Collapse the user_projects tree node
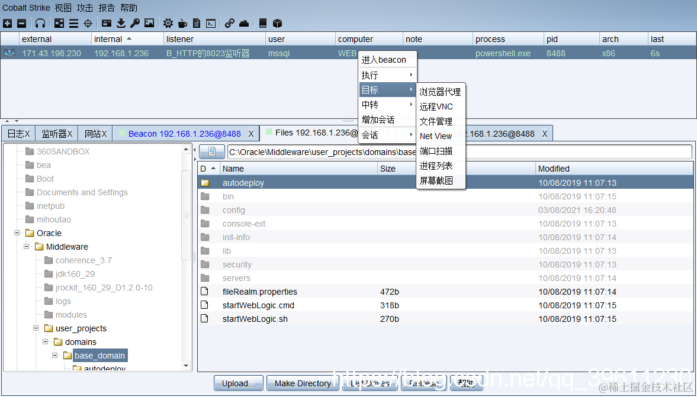The width and height of the screenshot is (697, 397). tap(36, 328)
